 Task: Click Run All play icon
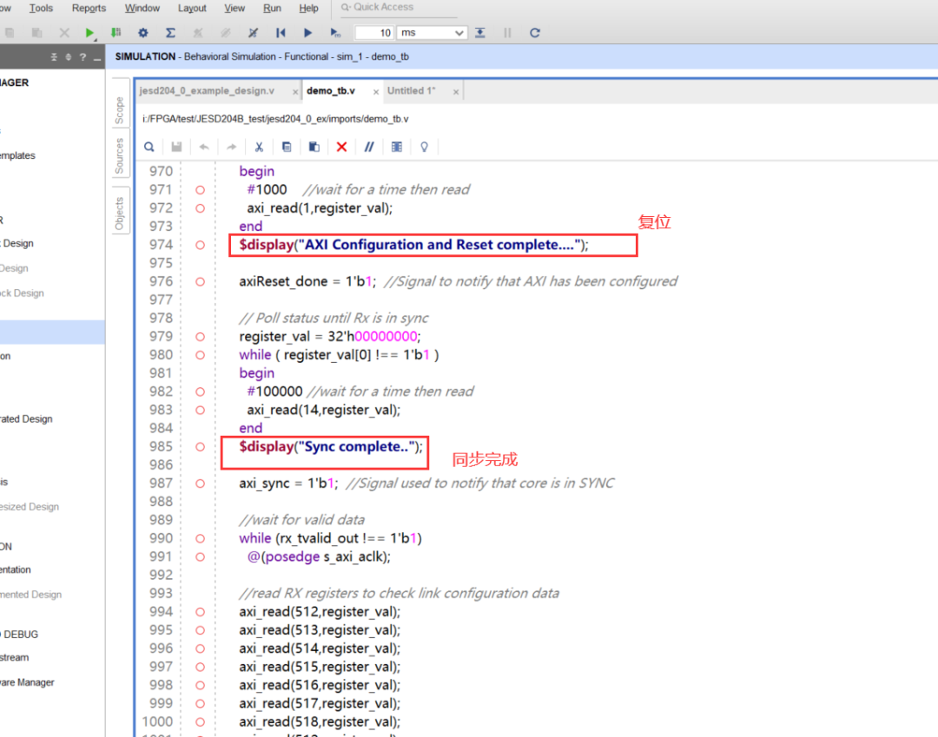pyautogui.click(x=307, y=33)
